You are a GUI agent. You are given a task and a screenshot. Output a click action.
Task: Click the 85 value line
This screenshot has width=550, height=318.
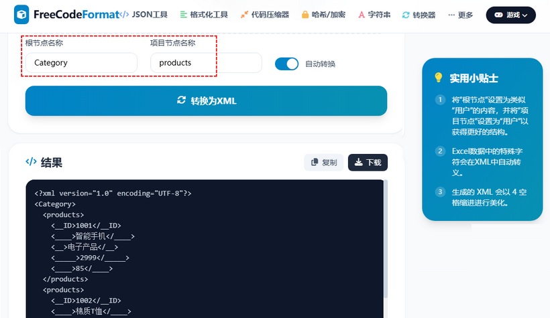[x=82, y=268]
